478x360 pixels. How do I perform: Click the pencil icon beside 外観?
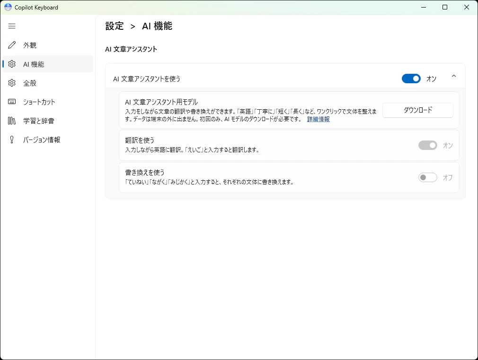[x=12, y=45]
